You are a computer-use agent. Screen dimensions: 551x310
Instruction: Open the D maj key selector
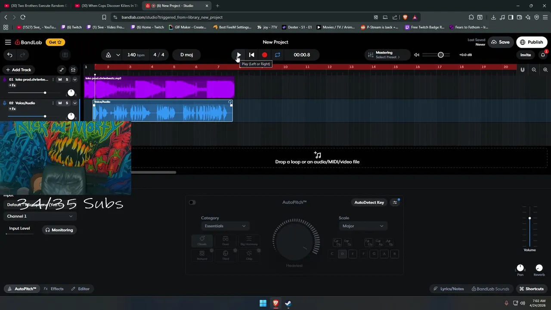(186, 55)
